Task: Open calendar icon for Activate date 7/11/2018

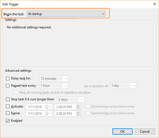Action: pos(48,107)
